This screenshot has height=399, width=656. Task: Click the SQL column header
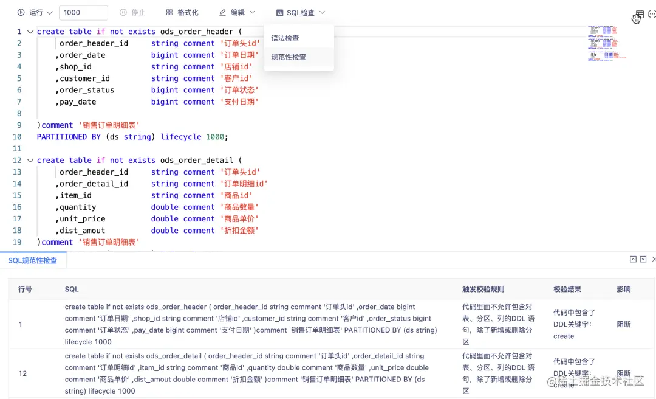tap(72, 289)
